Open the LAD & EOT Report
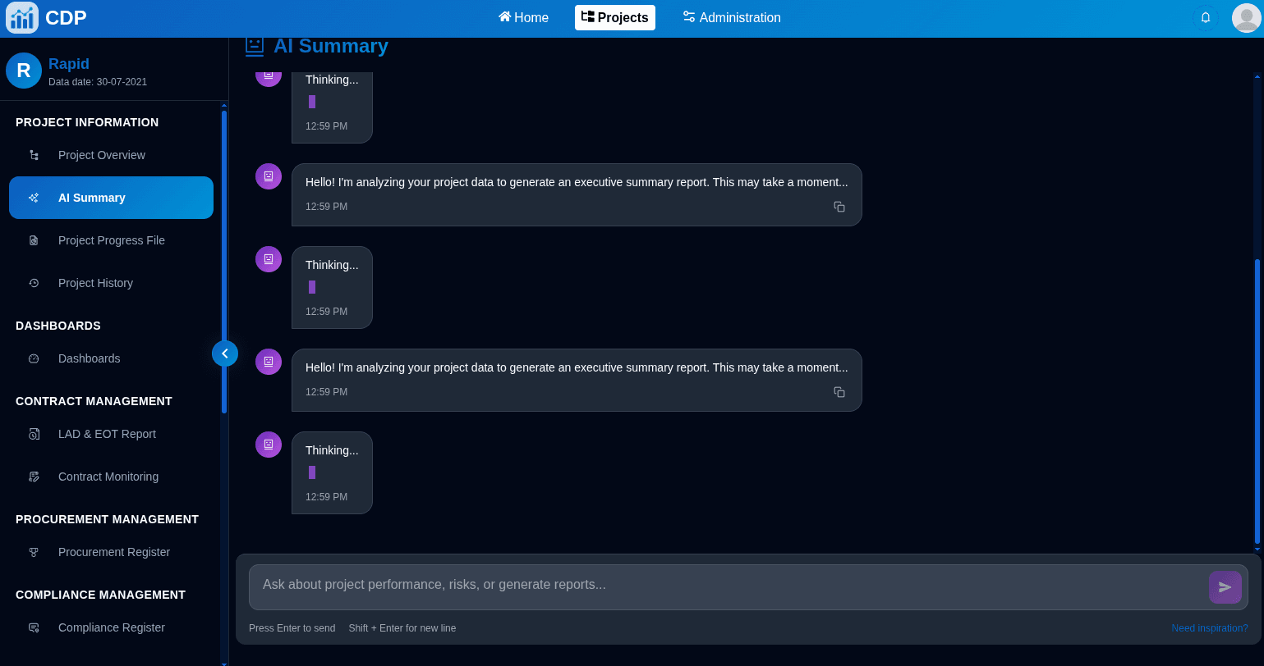 coord(107,434)
